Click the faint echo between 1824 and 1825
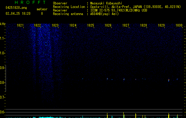 click(83, 79)
